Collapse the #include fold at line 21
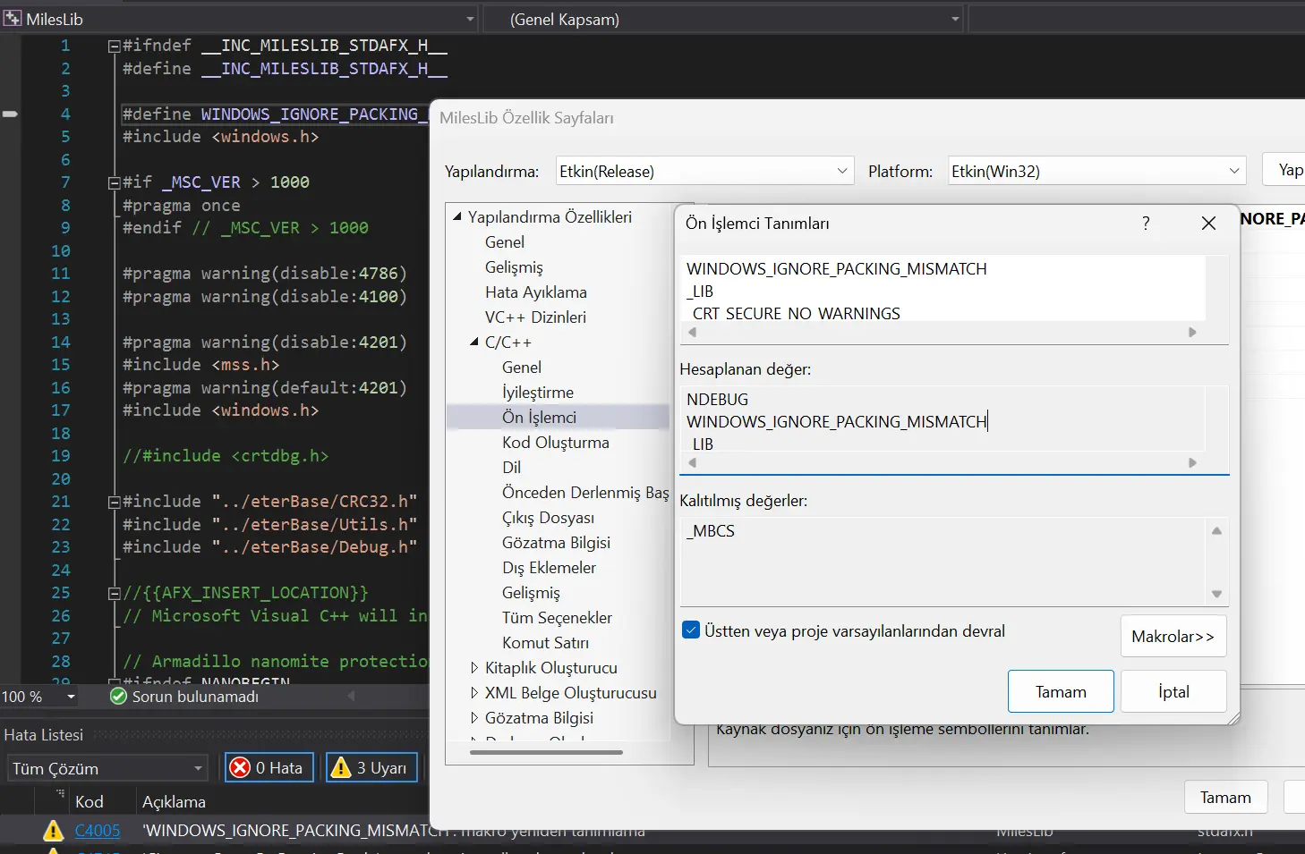Image resolution: width=1305 pixels, height=854 pixels. point(114,502)
